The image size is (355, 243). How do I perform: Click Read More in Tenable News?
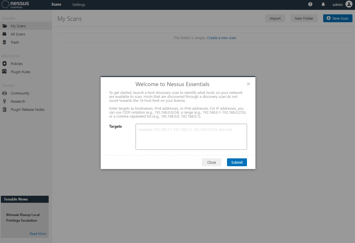click(38, 233)
